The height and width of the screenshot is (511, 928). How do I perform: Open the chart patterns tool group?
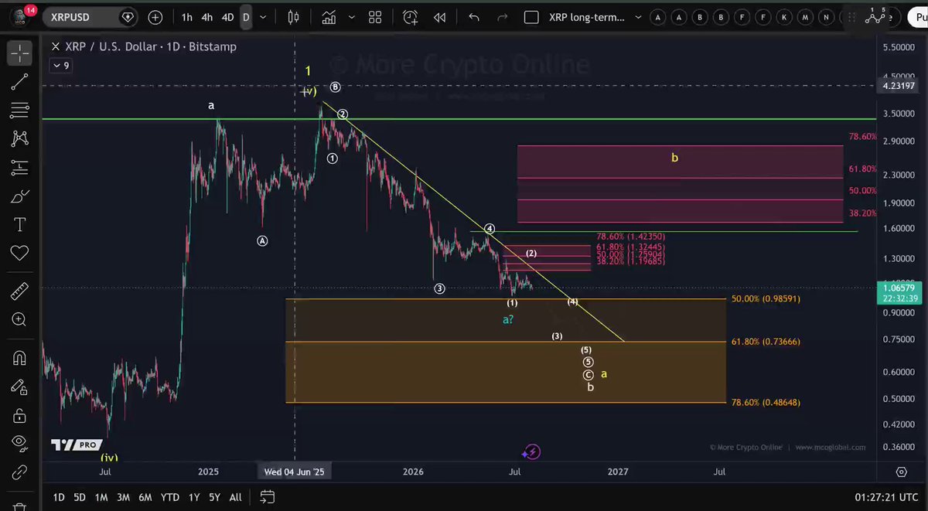coord(19,139)
